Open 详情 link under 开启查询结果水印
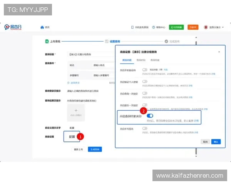The image size is (231, 185). click(196, 121)
